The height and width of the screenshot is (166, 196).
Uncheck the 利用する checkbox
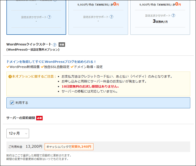pos(12,103)
